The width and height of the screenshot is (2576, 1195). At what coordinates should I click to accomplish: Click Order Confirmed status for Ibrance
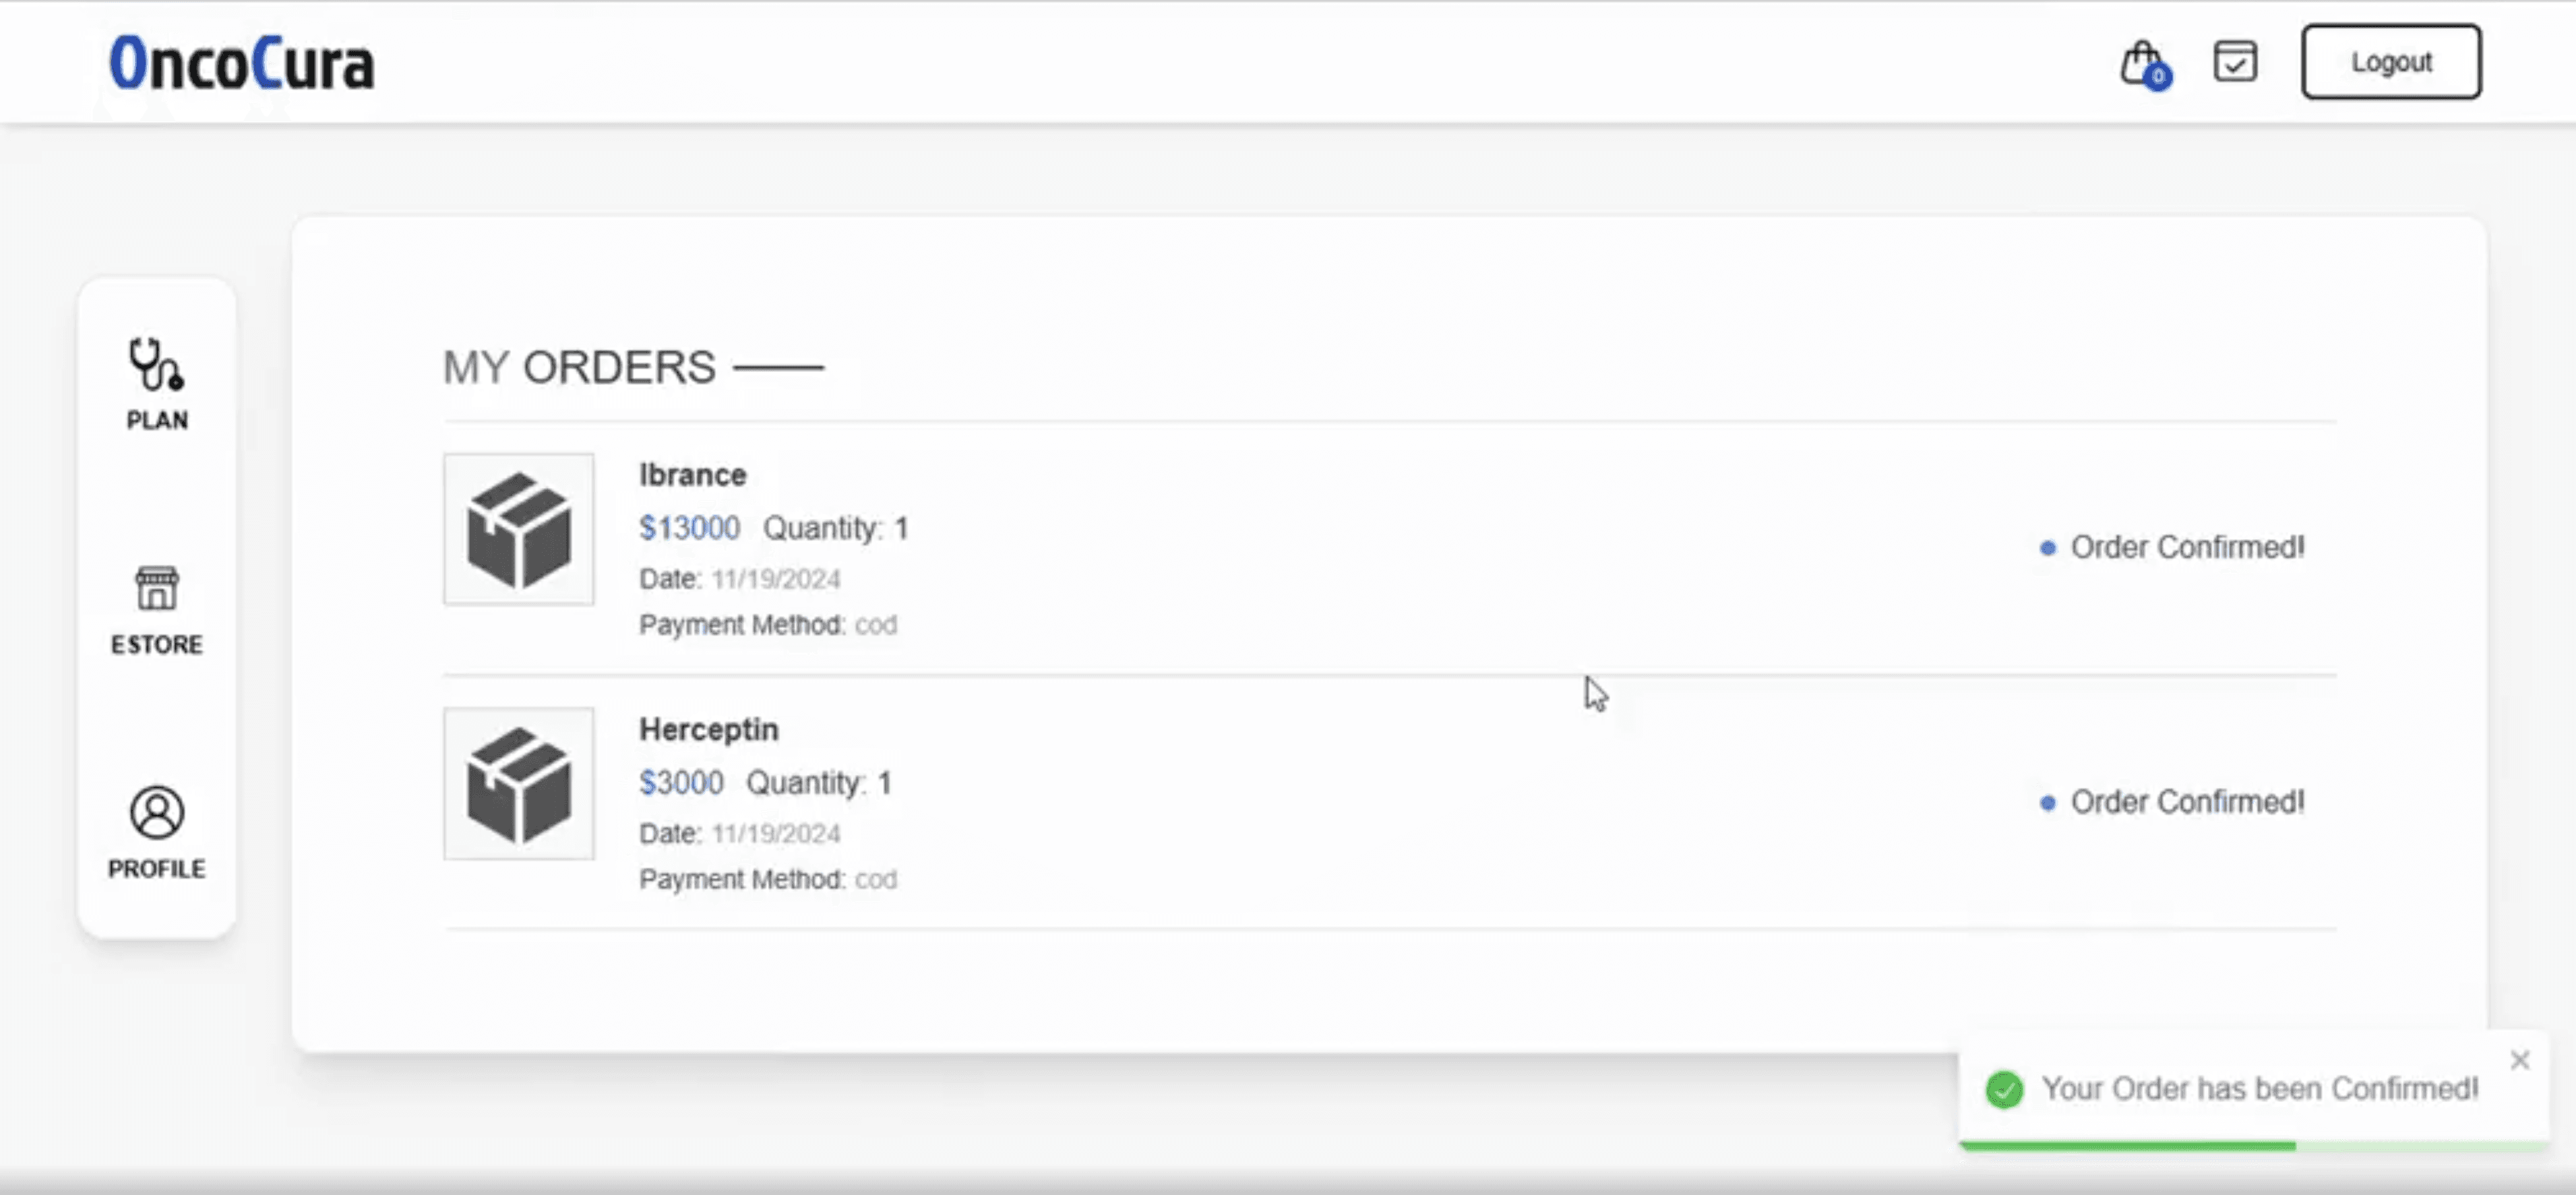2186,546
